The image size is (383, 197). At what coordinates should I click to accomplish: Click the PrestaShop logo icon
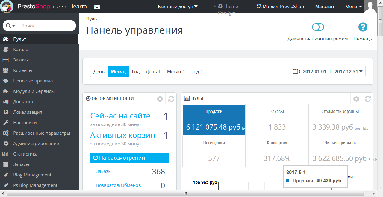click(x=7, y=6)
